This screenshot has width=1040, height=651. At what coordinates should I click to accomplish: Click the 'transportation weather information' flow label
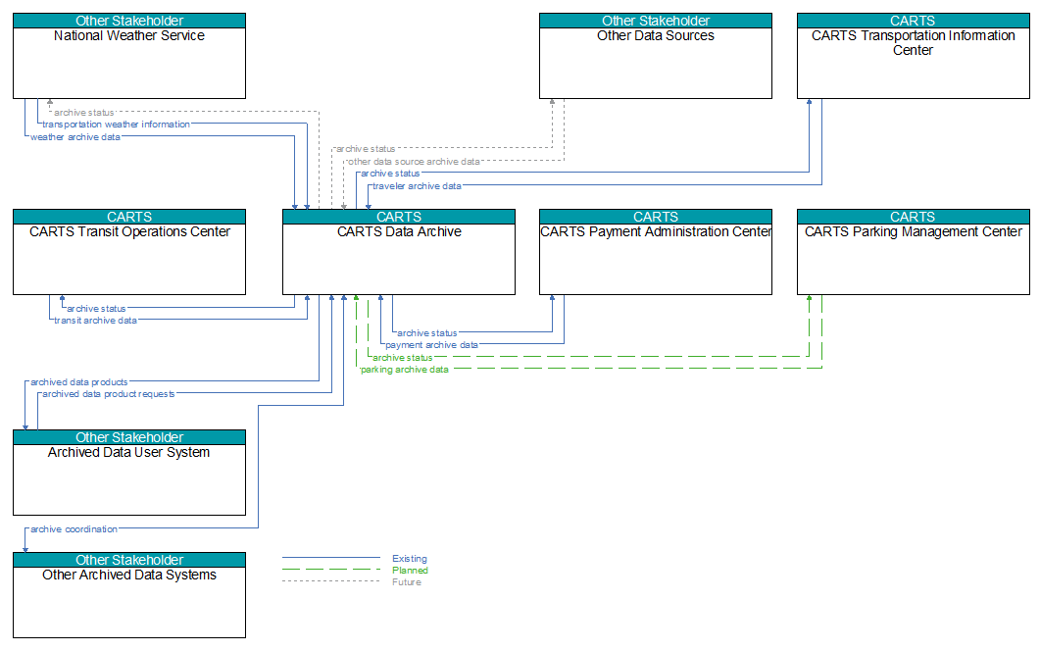(116, 125)
